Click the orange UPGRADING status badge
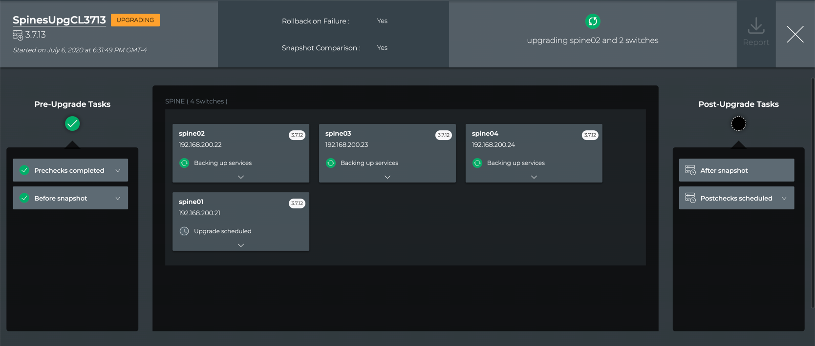 coord(135,20)
